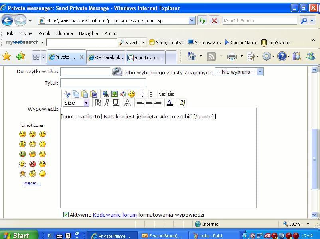Toggle Bold formatting
Viewport: 320px width, 239px height.
point(98,103)
